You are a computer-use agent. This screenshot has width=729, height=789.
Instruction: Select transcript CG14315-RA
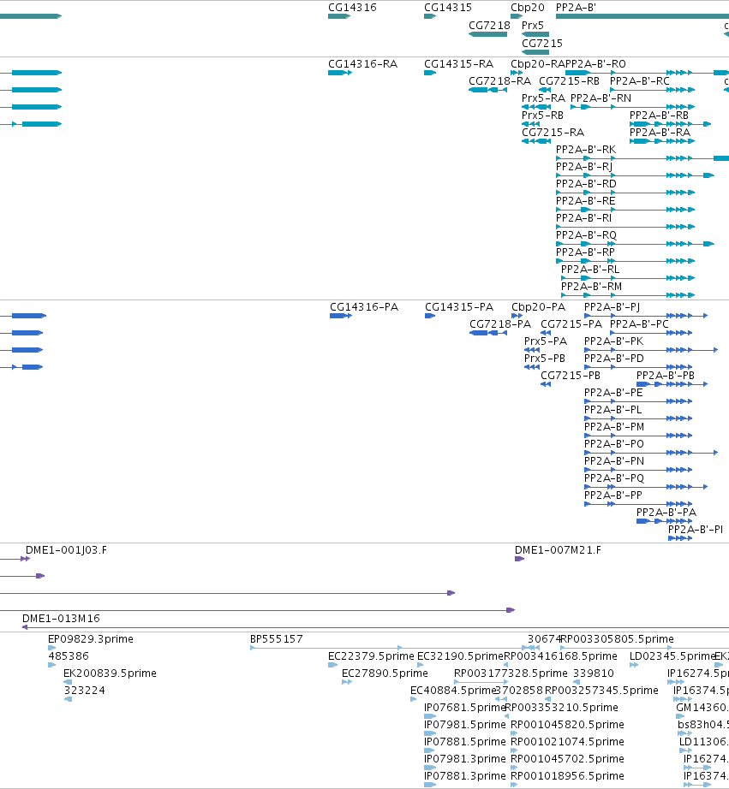click(458, 64)
